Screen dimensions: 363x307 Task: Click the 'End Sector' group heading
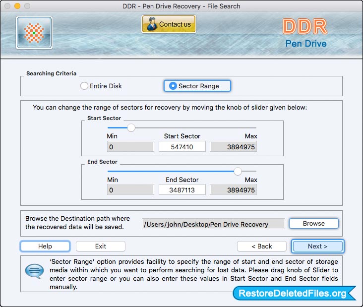102,162
